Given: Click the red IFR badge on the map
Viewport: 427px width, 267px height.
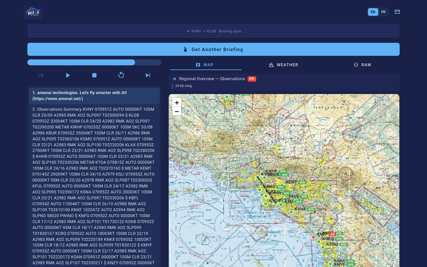Looking at the screenshot, I should (x=332, y=235).
